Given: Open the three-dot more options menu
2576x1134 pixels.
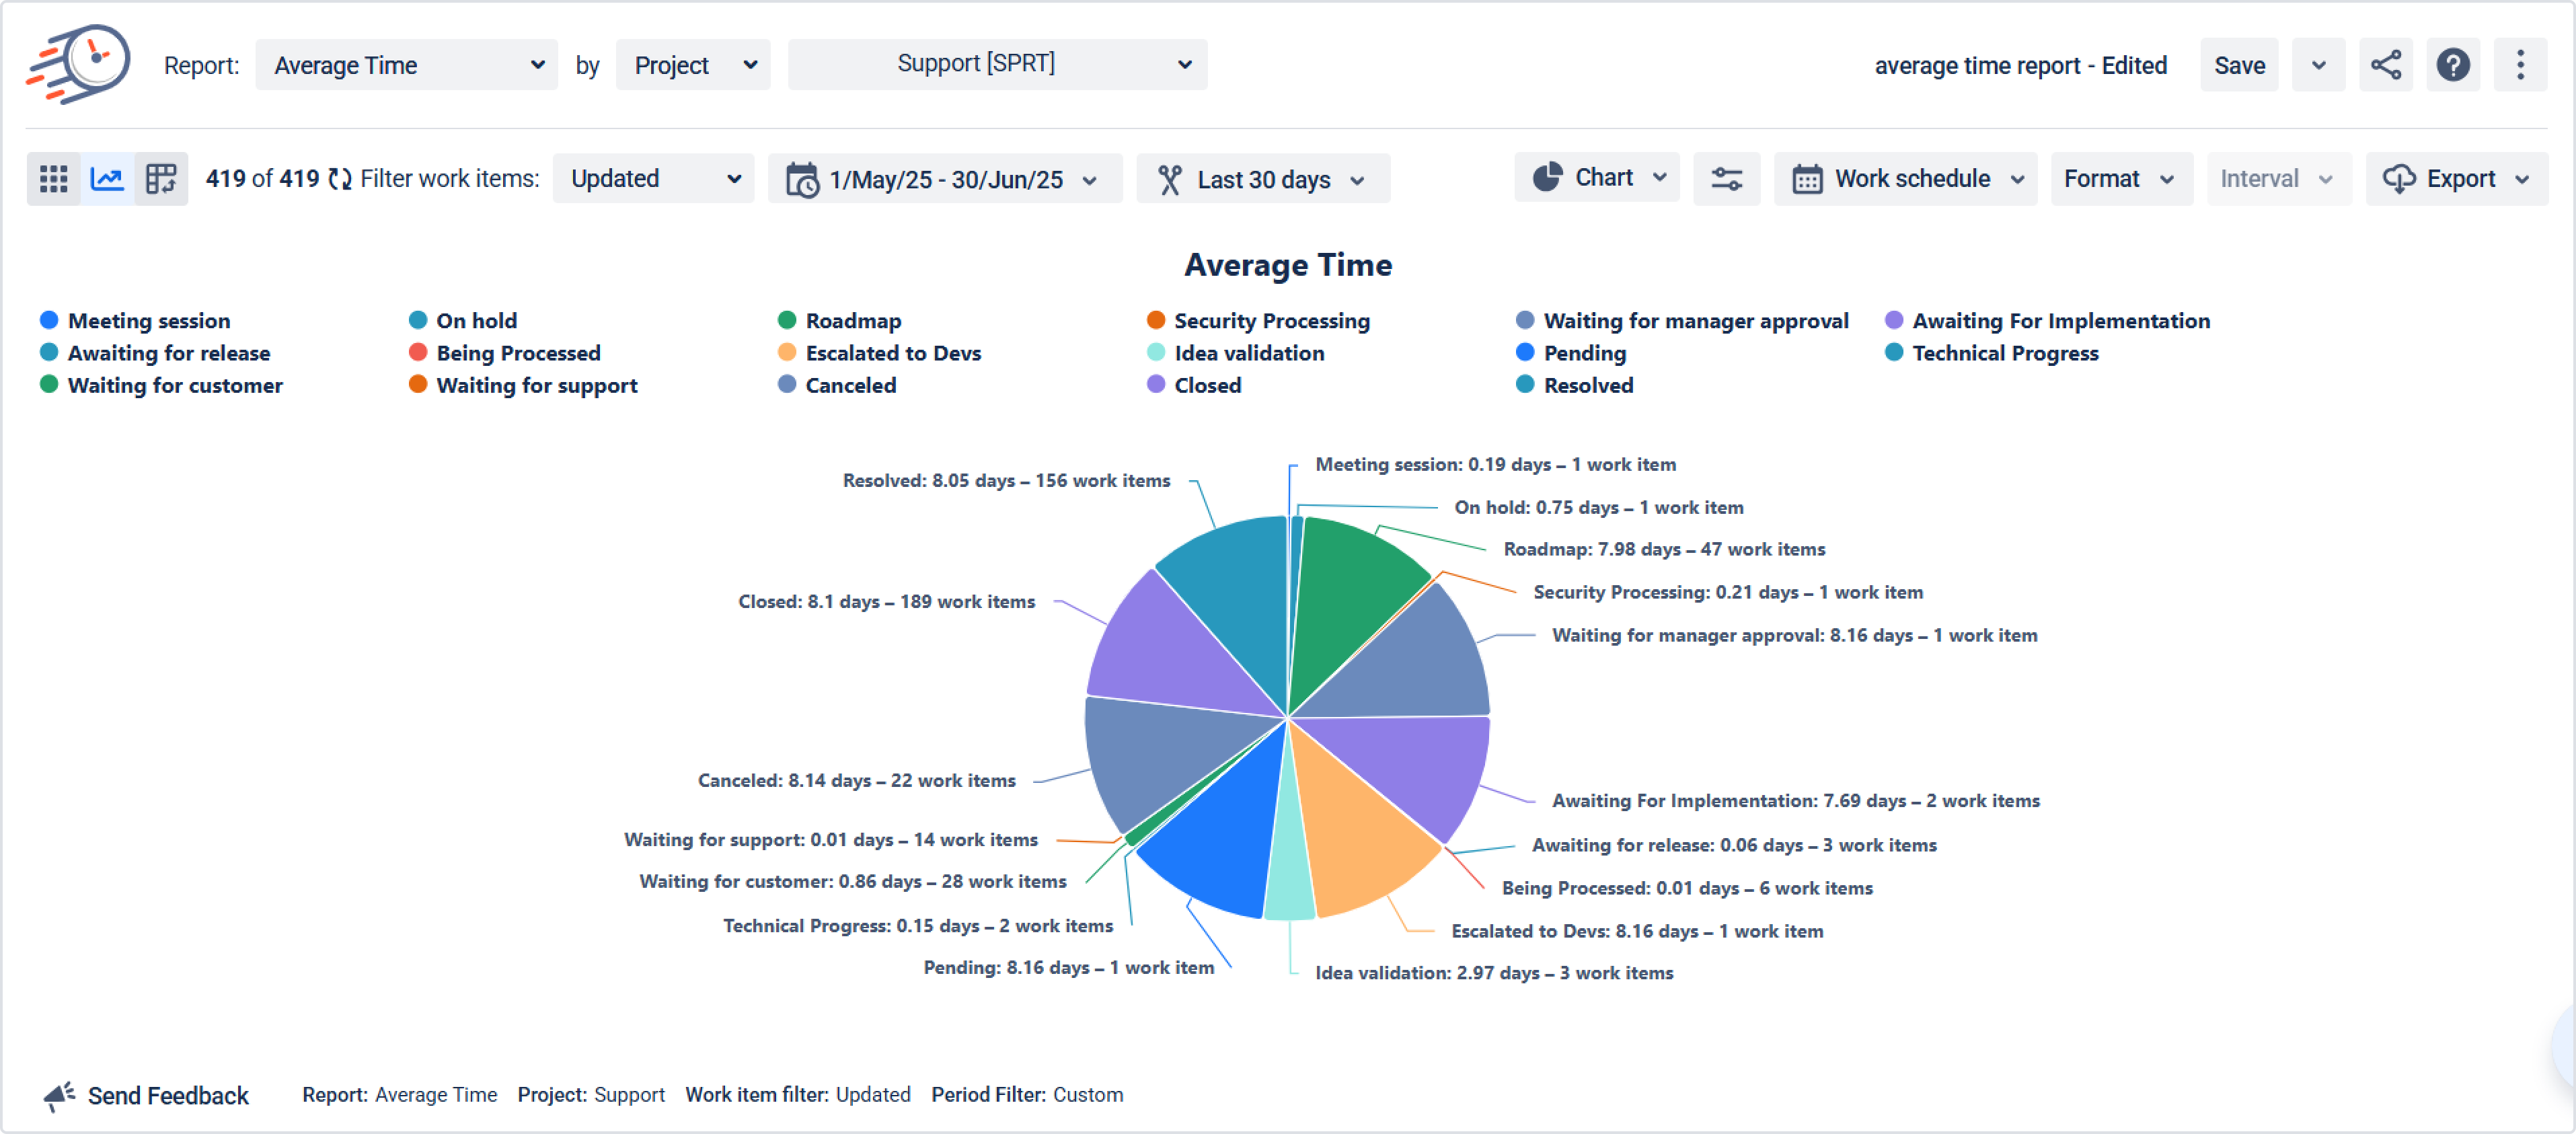Looking at the screenshot, I should 2520,65.
